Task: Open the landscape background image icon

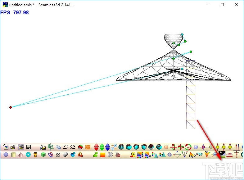Action: 222,155
